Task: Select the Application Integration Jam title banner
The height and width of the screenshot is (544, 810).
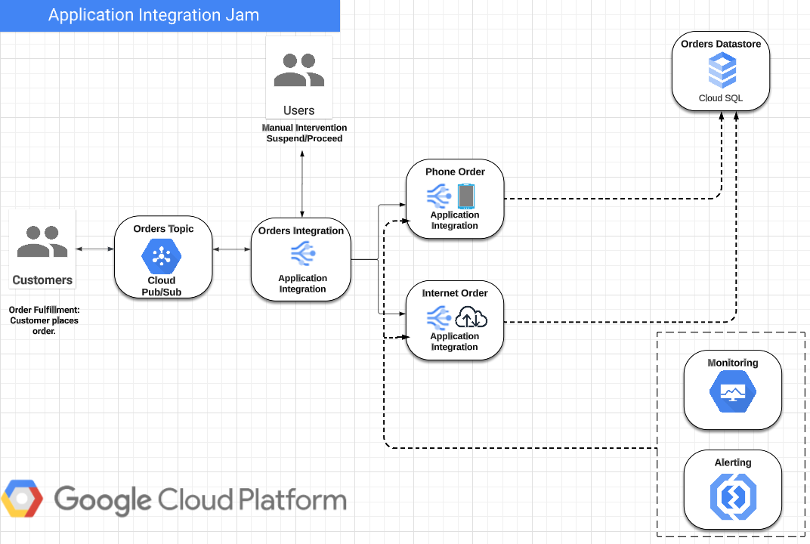Action: pyautogui.click(x=170, y=16)
